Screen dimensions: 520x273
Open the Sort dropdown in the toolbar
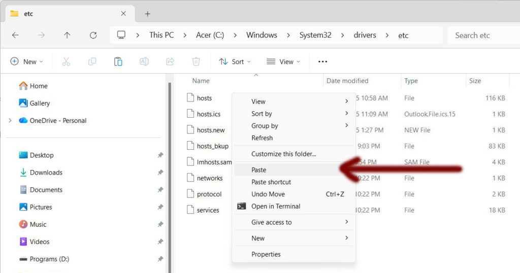(x=235, y=61)
